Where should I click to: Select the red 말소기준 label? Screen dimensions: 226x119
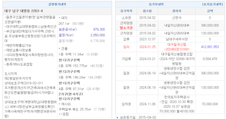click(126, 28)
